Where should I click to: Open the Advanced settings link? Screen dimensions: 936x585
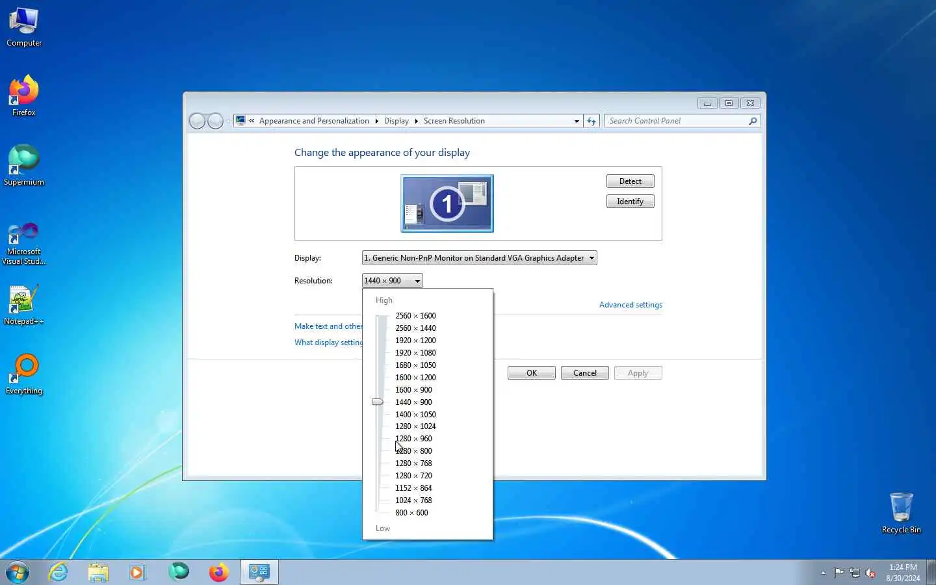click(x=630, y=305)
